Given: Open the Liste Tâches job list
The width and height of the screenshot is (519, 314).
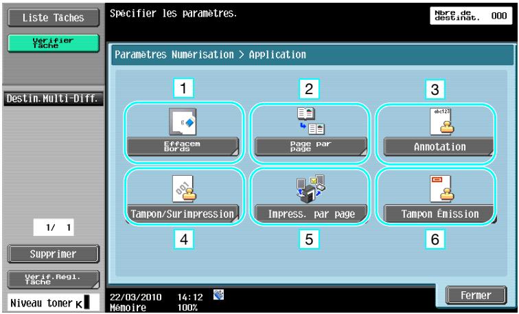Looking at the screenshot, I should pyautogui.click(x=54, y=18).
